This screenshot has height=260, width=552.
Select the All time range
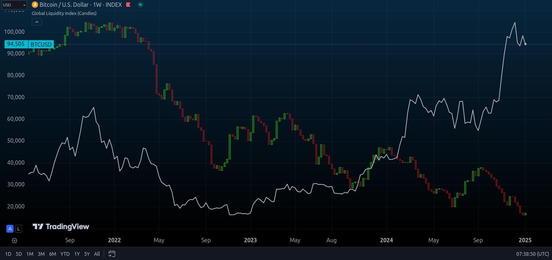coord(97,254)
